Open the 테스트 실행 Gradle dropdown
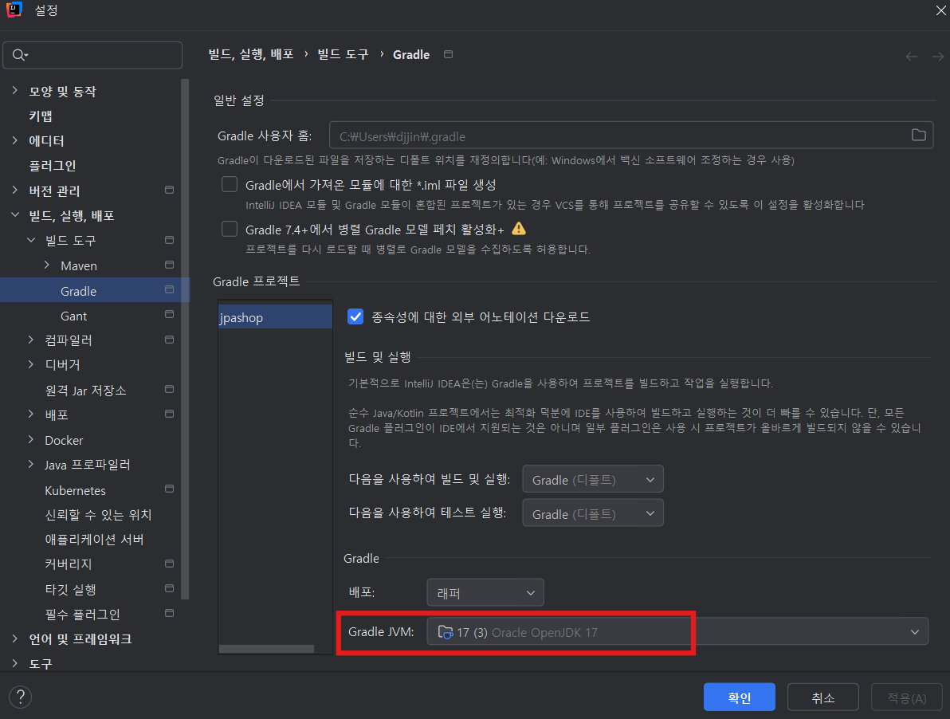 (x=592, y=513)
